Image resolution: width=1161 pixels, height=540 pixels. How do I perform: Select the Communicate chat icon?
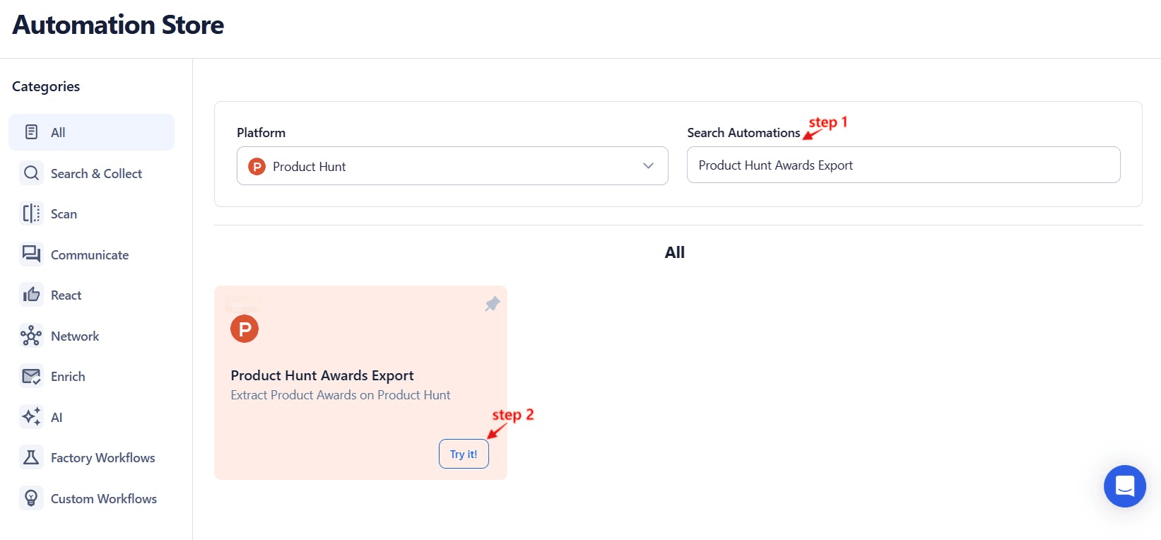point(31,254)
